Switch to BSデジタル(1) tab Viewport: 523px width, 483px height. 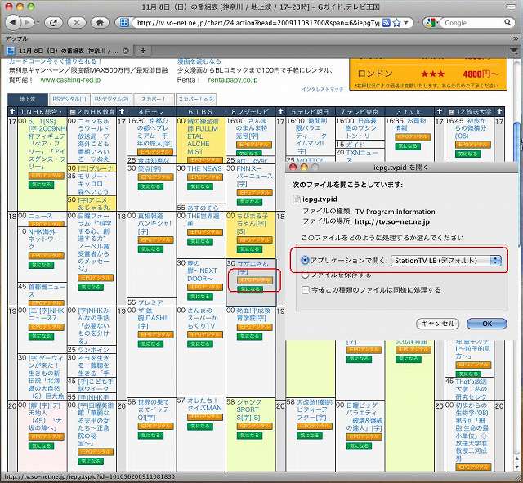[69, 99]
